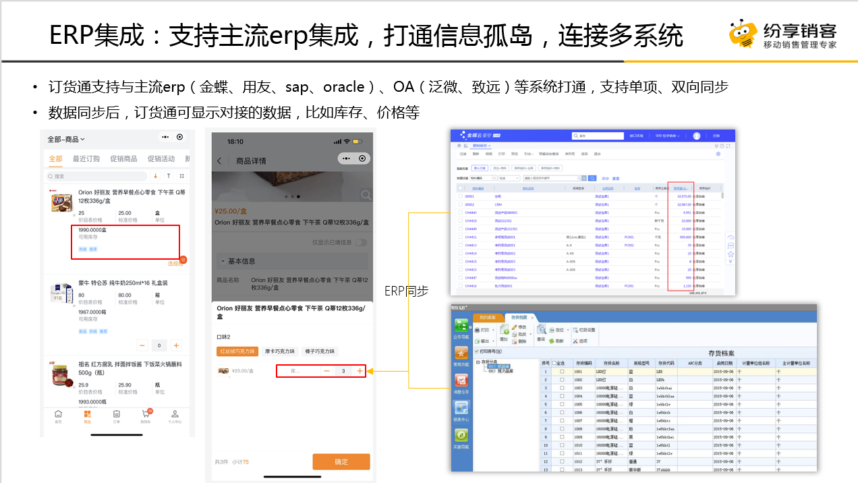Click the 保存 link in Kingdee filter row
858x483 pixels.
click(605, 179)
